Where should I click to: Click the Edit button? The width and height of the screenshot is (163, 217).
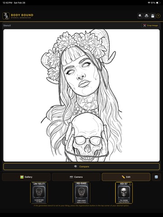pos(126,177)
